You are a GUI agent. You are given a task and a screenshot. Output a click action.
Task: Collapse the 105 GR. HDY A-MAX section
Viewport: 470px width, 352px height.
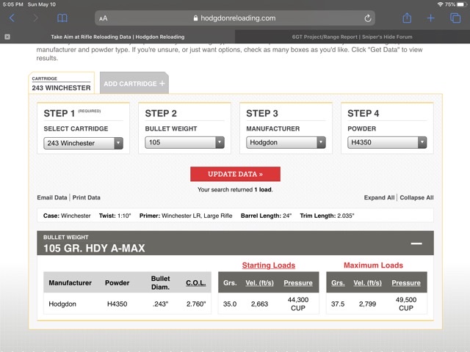[x=416, y=243]
